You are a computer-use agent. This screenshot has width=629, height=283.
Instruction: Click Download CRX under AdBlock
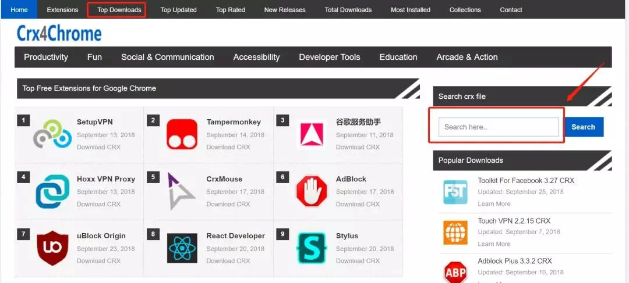pyautogui.click(x=358, y=204)
